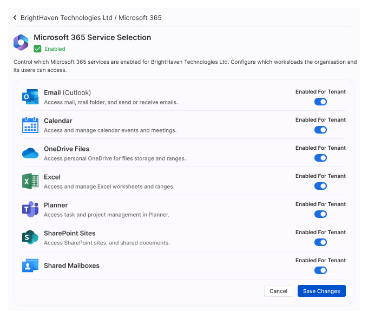Click 'Access SharePoint sites' description

[107, 243]
